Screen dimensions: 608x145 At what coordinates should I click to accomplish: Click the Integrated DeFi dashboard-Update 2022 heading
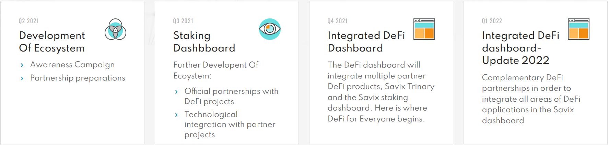[x=521, y=48]
